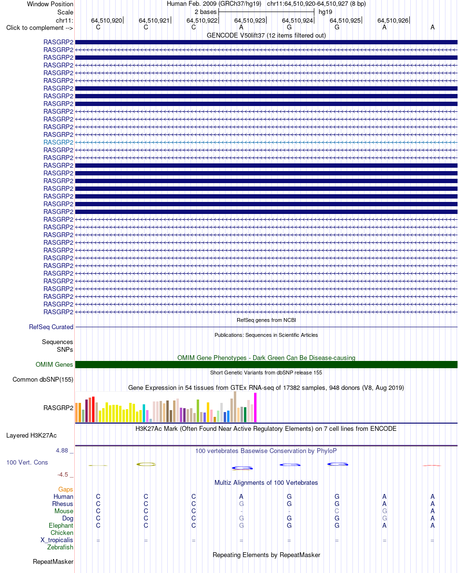The width and height of the screenshot is (458, 573).
Task: Click the lime green bar in GTEx chart
Action: click(198, 411)
